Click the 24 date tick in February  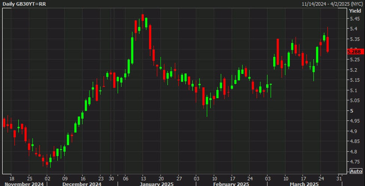pos(249,179)
